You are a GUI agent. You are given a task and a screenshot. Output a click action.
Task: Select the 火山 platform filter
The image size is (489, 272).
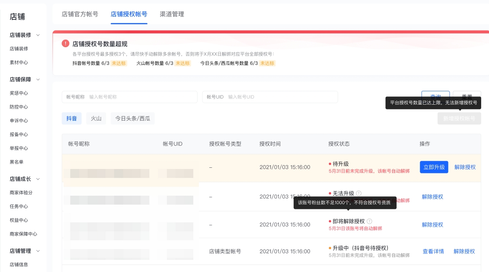tap(96, 118)
